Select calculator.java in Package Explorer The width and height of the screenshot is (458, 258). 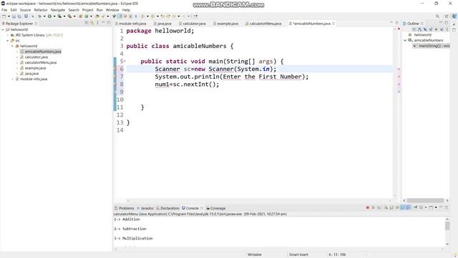click(x=36, y=57)
